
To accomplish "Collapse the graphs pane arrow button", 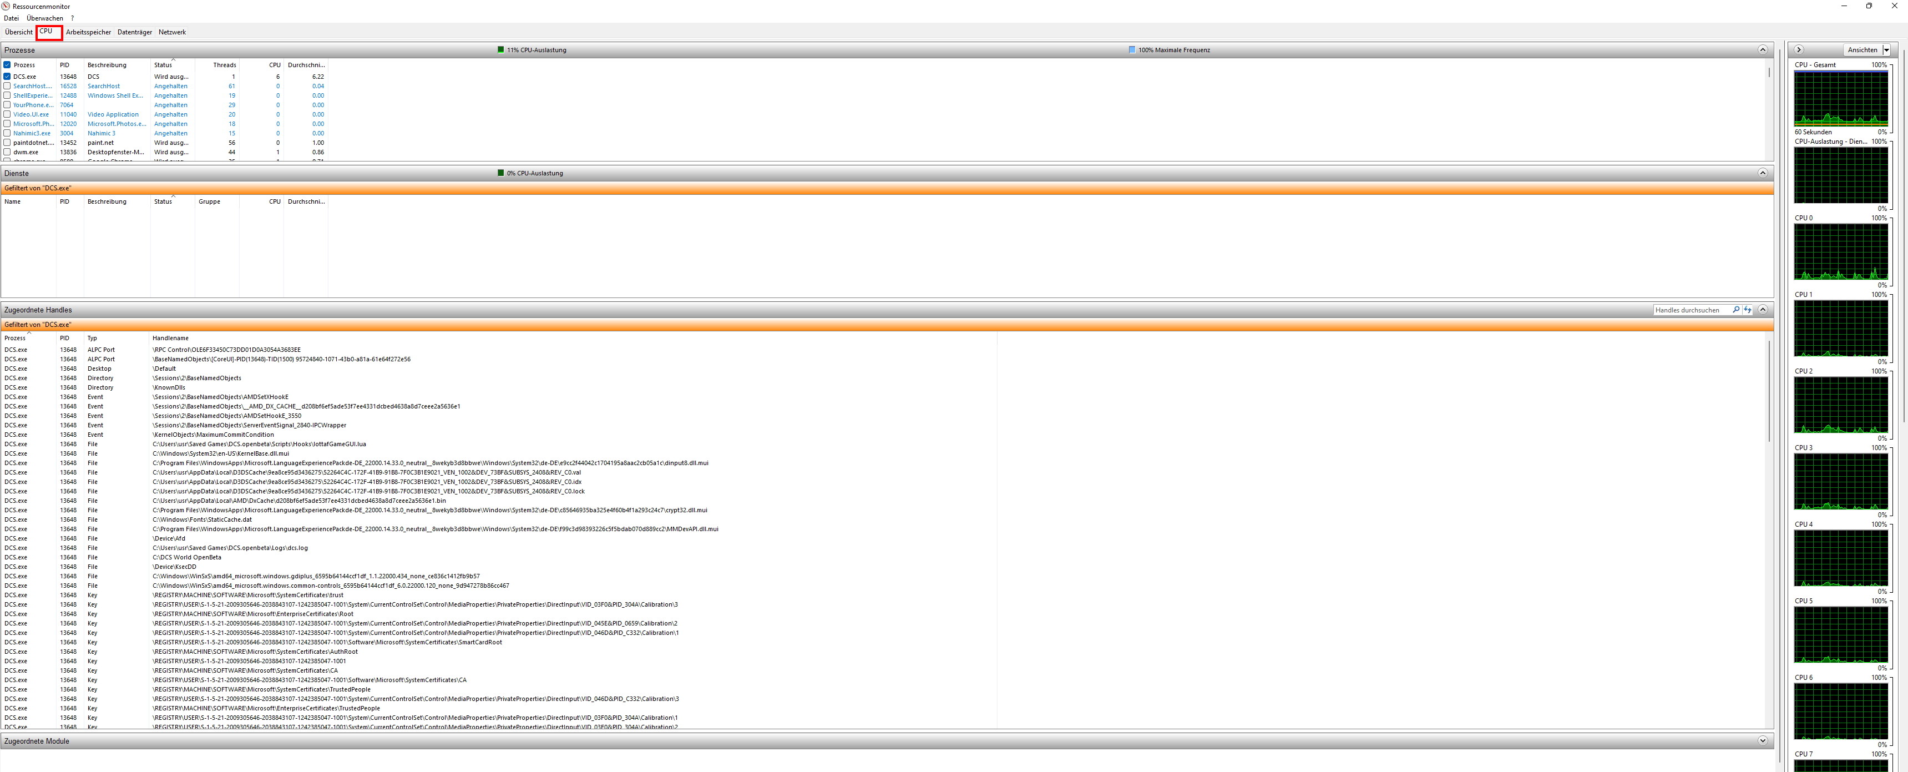I will point(1799,49).
